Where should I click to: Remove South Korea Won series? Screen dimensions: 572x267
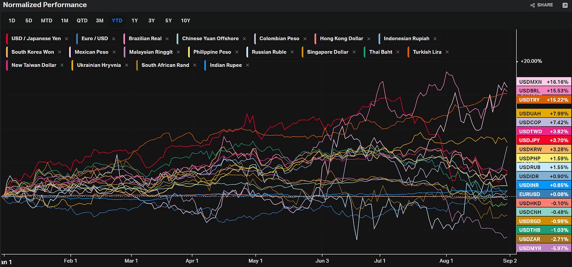pos(60,52)
